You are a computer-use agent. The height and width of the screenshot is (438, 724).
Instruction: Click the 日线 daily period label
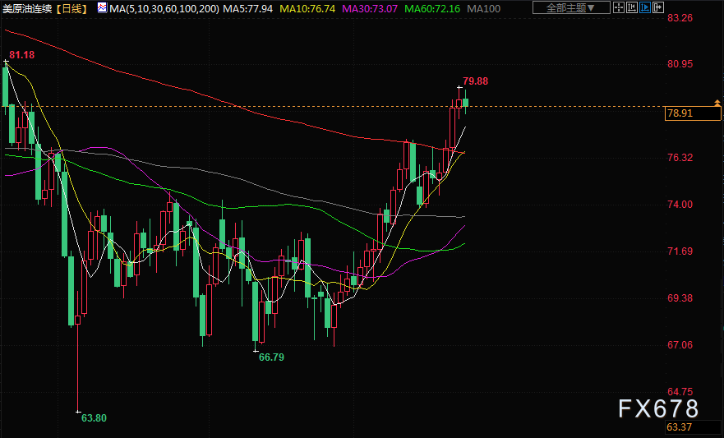click(x=71, y=8)
